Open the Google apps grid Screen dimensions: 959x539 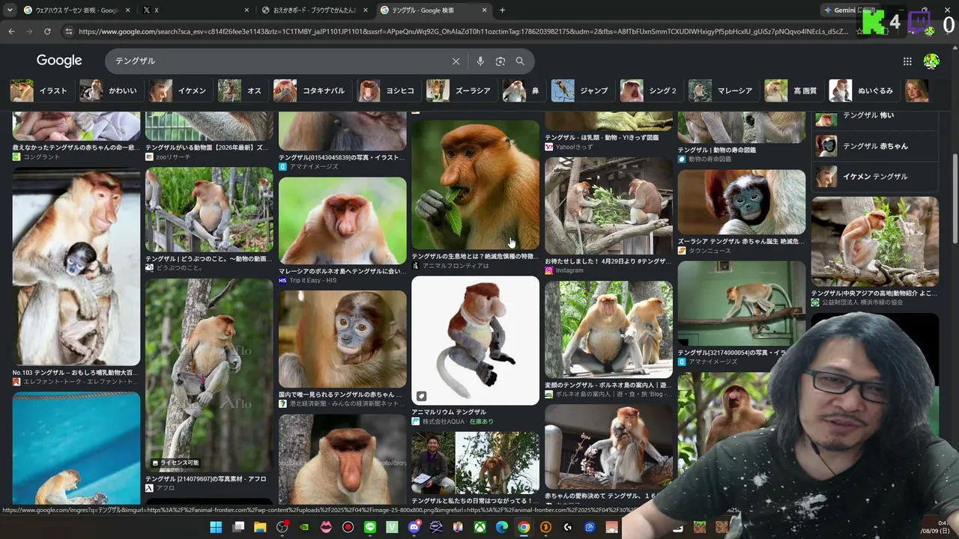907,61
